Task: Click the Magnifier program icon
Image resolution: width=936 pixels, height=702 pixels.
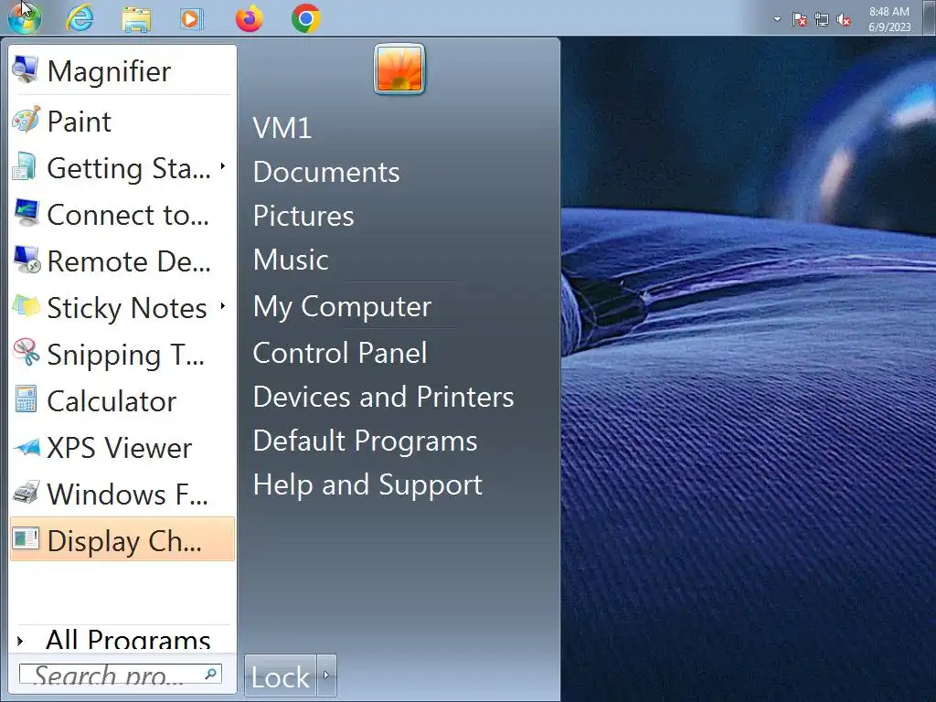Action: coord(26,69)
